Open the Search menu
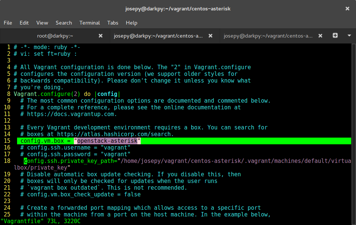This screenshot has height=225, width=356. [x=64, y=23]
